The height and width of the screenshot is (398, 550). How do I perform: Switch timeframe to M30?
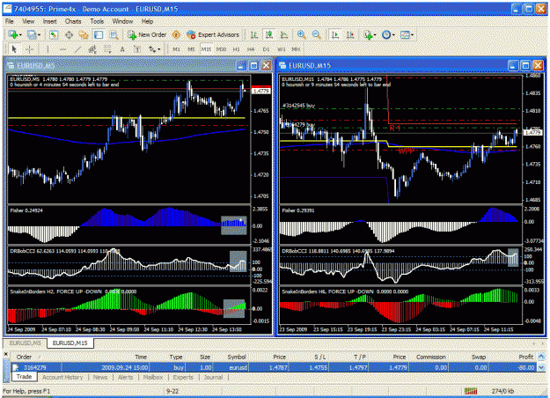(x=222, y=49)
